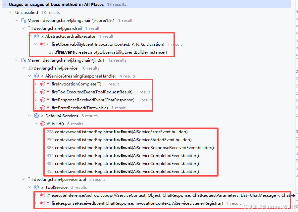Collapse dev.langchain4j.service.tool package
Image resolution: width=298 pixels, height=212 pixels.
coord(23,179)
